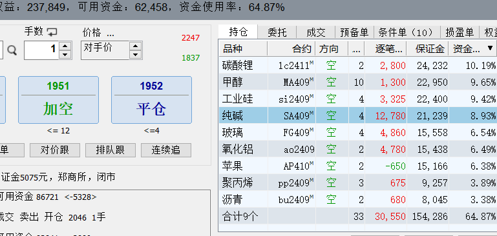497x236 pixels.
Task: Click the contract code bu2409
Action: point(296,199)
